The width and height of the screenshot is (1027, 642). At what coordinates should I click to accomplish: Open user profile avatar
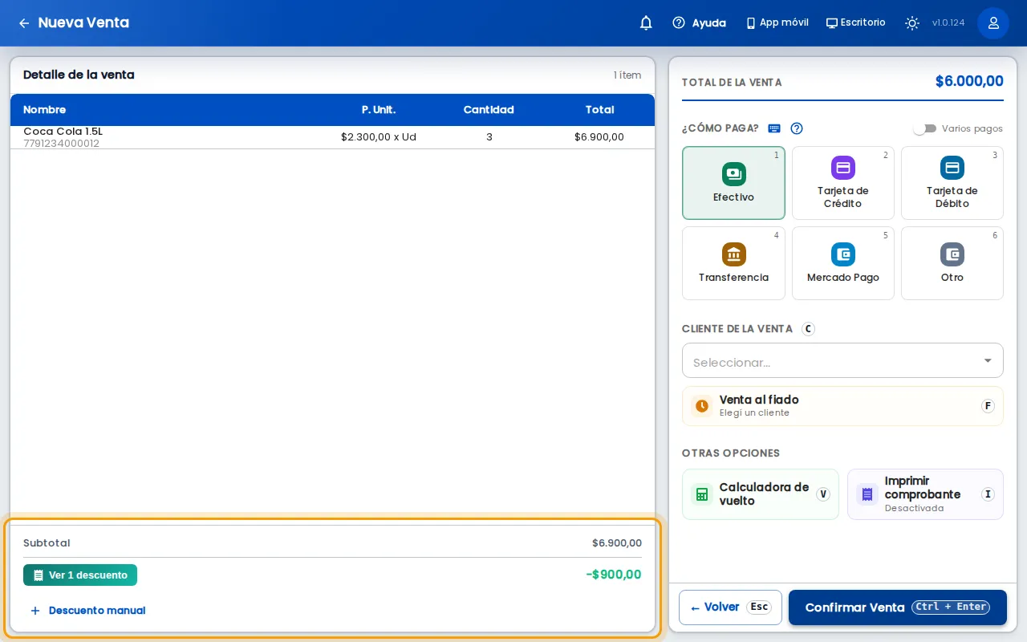coord(993,23)
